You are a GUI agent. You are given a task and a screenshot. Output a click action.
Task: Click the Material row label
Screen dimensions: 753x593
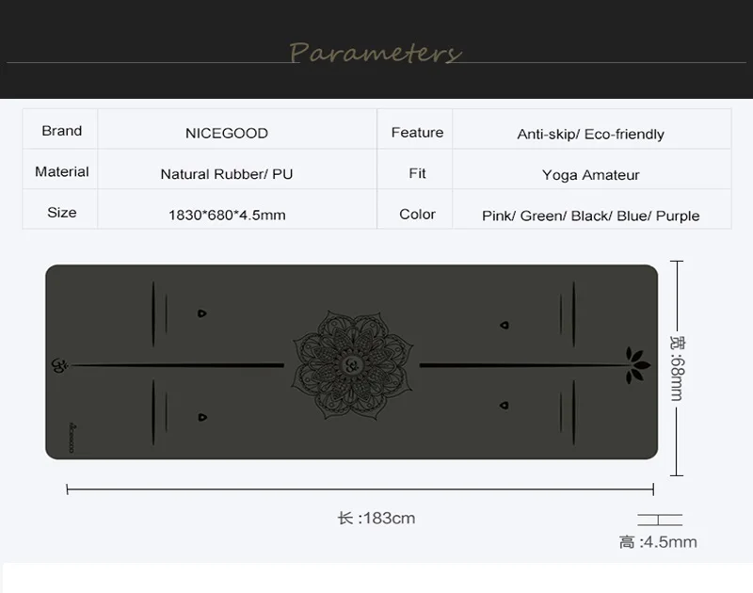[62, 171]
